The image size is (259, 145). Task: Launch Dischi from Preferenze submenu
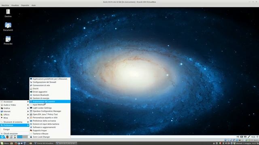[50, 89]
